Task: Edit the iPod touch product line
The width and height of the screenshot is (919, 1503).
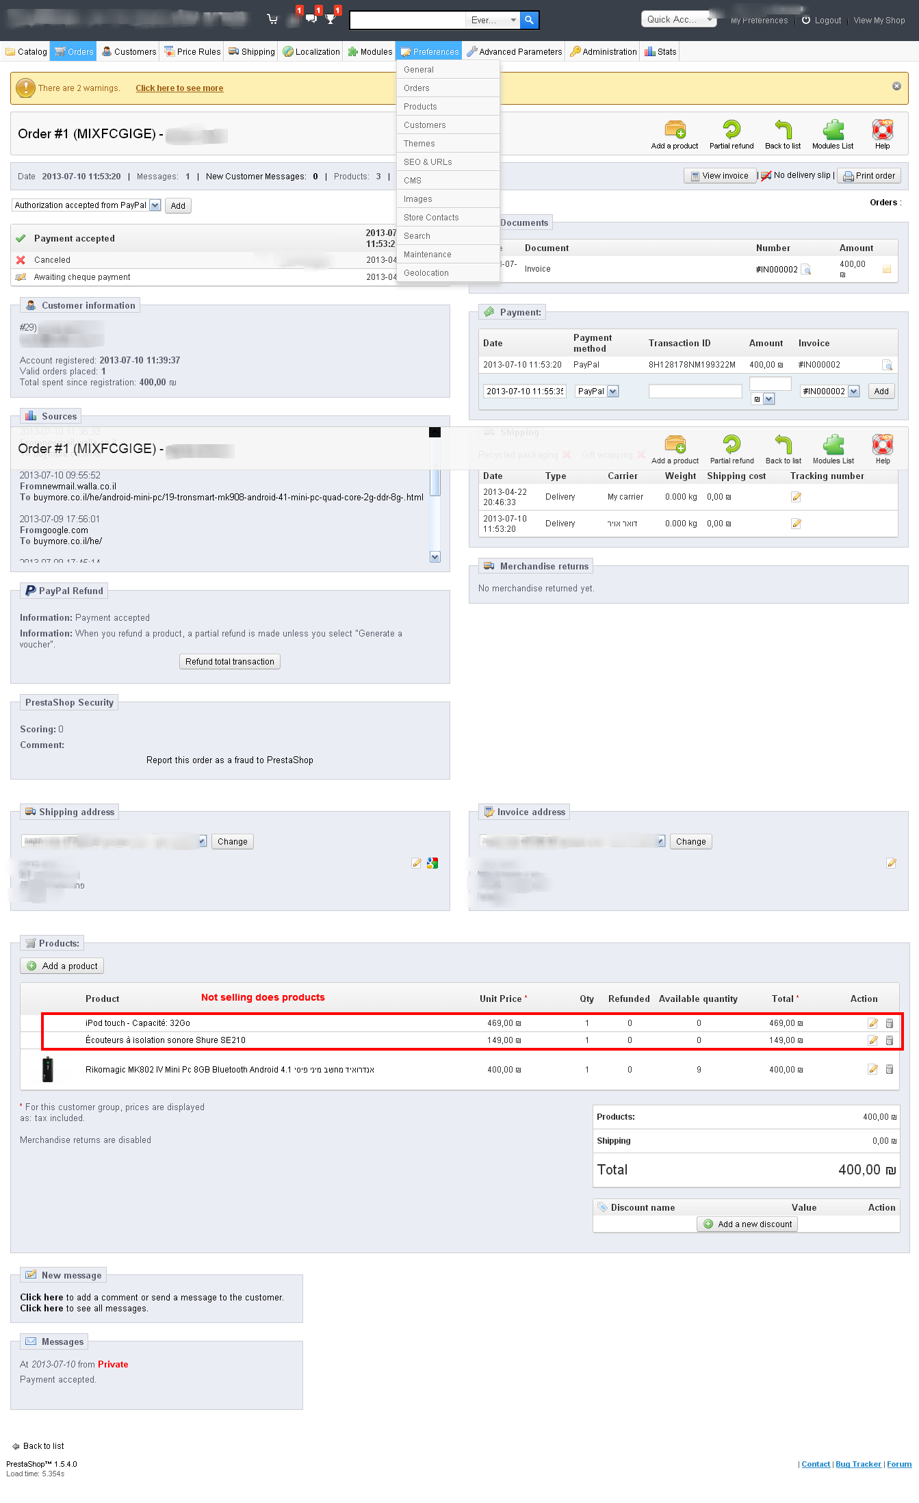Action: (872, 1023)
